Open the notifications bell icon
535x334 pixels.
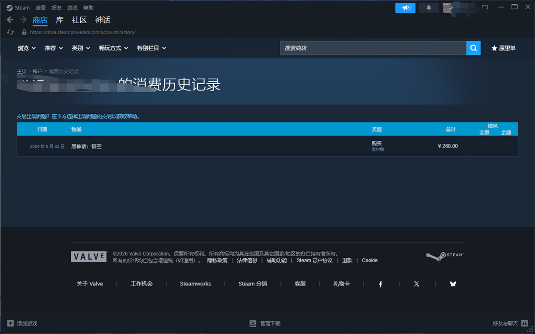point(428,8)
